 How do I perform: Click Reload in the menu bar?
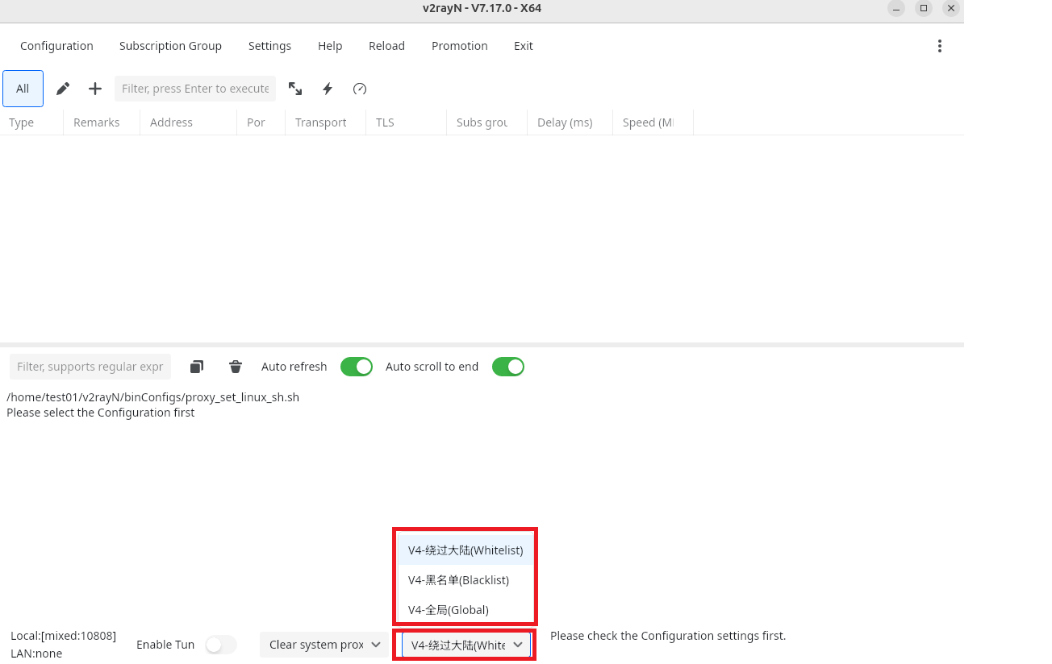tap(386, 46)
